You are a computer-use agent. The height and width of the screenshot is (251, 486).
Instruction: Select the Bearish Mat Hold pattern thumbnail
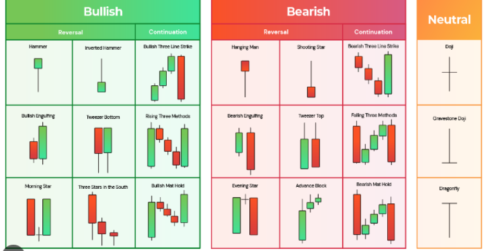click(x=374, y=213)
